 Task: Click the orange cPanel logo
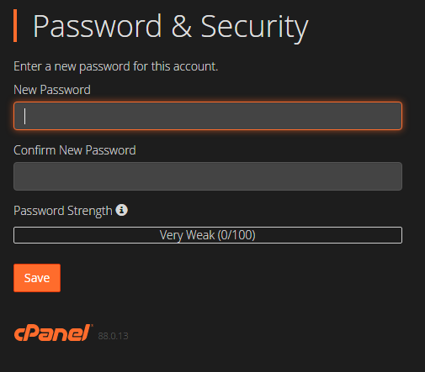(x=53, y=333)
